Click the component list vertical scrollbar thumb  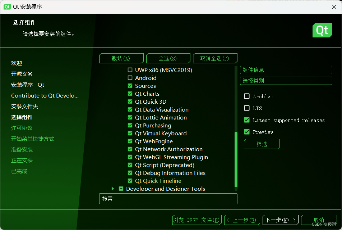[236, 159]
